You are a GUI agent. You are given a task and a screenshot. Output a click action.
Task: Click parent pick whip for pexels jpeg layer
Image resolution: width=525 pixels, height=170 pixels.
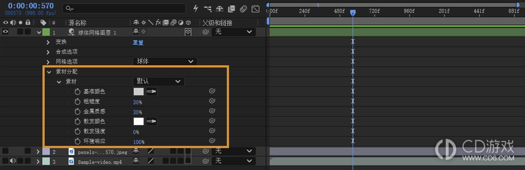tap(206, 152)
